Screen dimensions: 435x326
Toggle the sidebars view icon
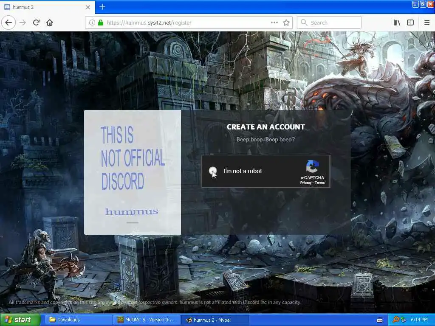pos(410,22)
